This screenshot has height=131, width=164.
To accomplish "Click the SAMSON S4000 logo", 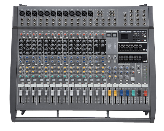I will point(128,32).
